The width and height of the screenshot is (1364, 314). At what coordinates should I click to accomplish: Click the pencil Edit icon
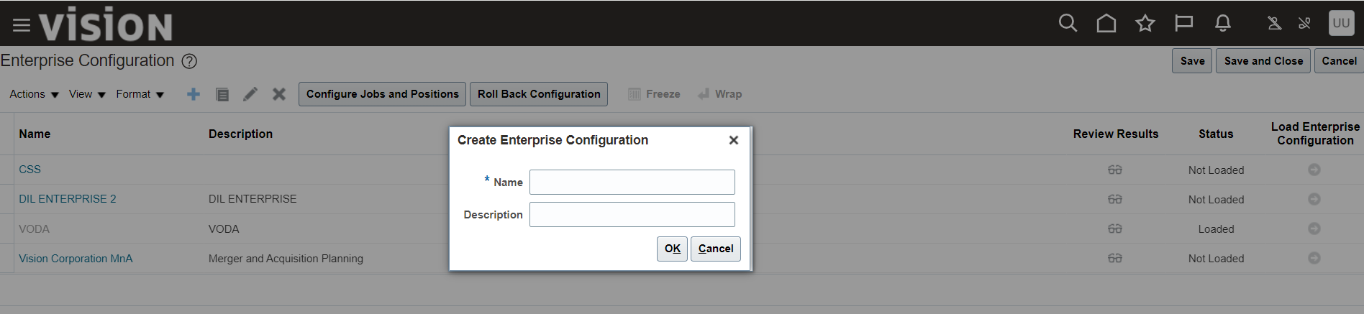(250, 94)
